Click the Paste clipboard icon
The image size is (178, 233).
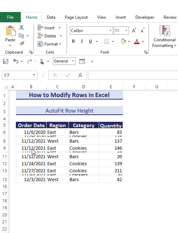[x=11, y=31]
